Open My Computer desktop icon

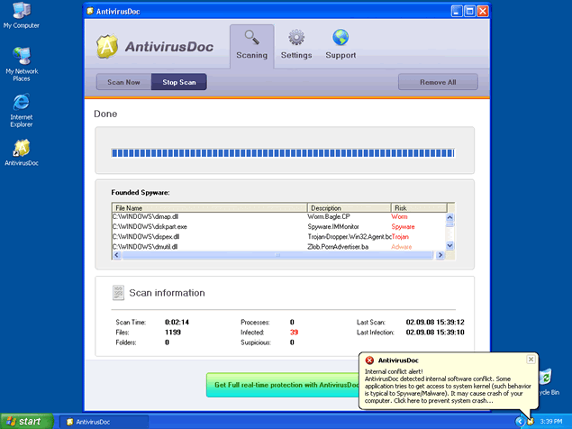click(x=21, y=11)
